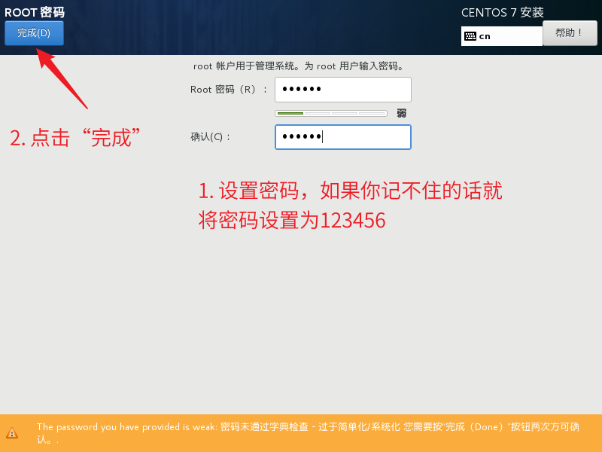
Task: Click the 完成(D) done button
Action: pos(34,33)
